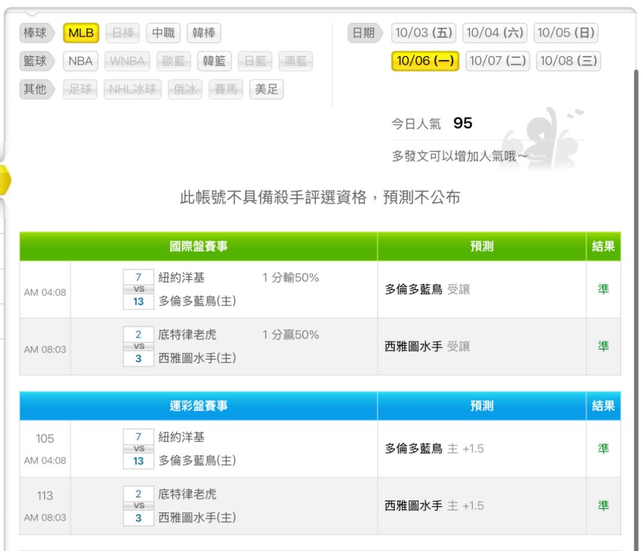Select the MLB league filter
Viewport: 643px width, 551px height.
[x=81, y=33]
